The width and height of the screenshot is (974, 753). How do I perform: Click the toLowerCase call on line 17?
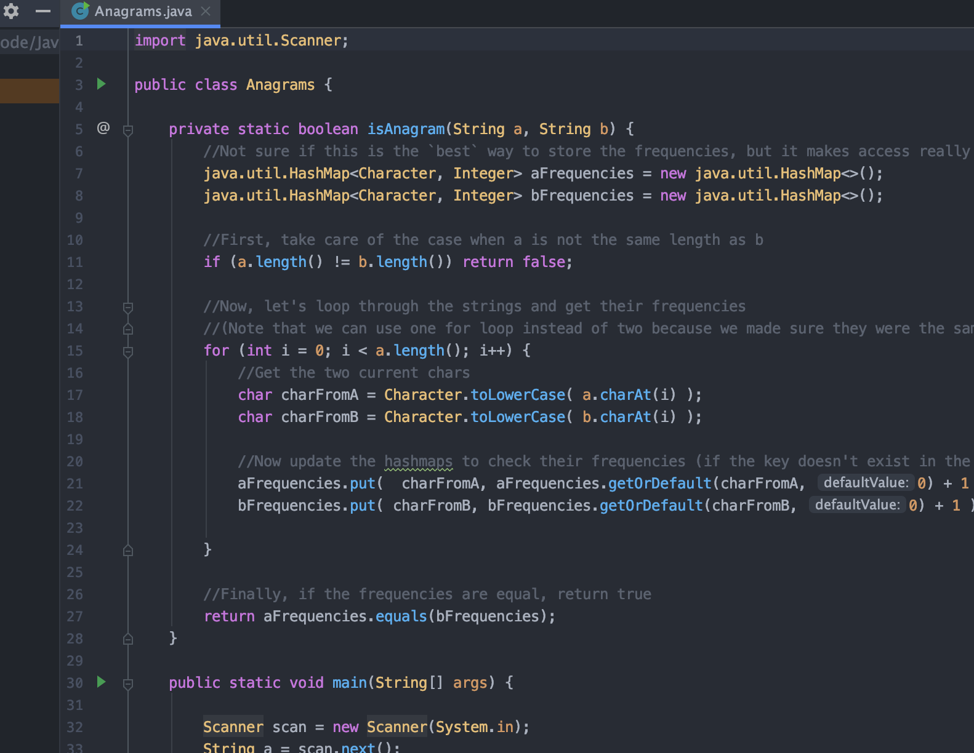[518, 395]
